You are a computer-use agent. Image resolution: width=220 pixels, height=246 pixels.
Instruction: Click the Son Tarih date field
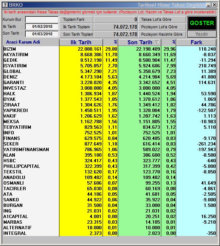tap(42, 34)
